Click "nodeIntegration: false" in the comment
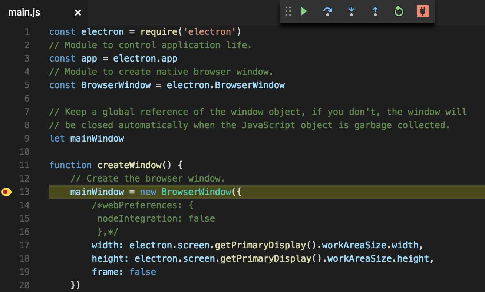The image size is (485, 292). (x=156, y=219)
